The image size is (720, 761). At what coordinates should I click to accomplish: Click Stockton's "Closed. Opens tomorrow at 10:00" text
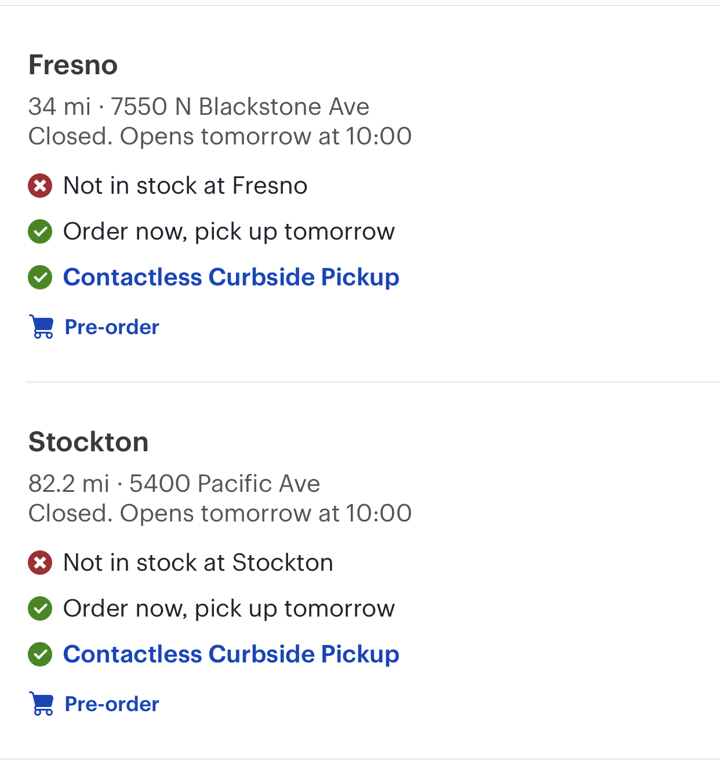click(220, 513)
